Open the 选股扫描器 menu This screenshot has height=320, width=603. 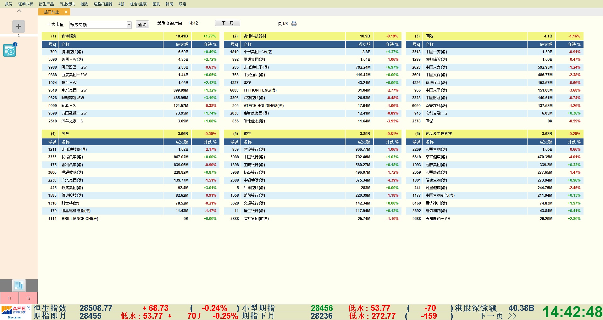coord(103,4)
